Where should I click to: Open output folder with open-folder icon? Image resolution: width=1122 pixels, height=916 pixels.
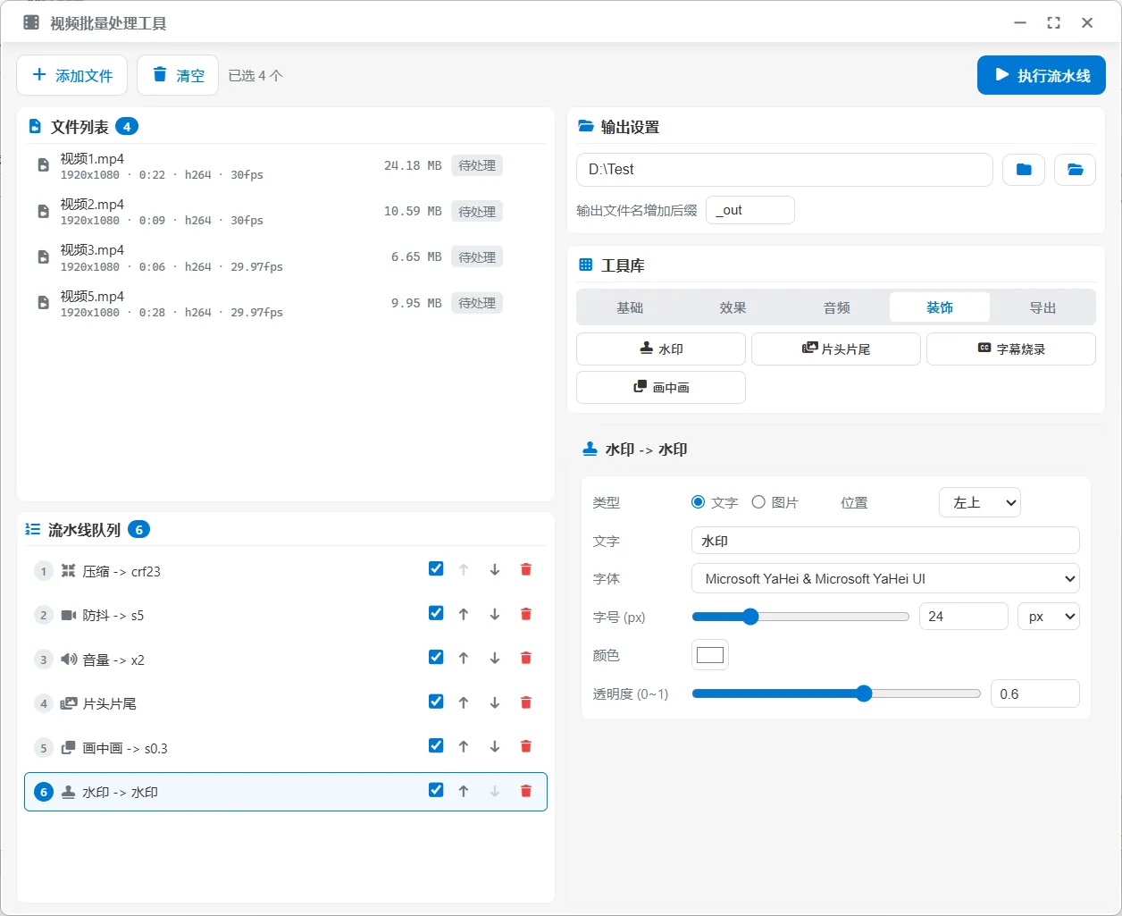pos(1076,170)
